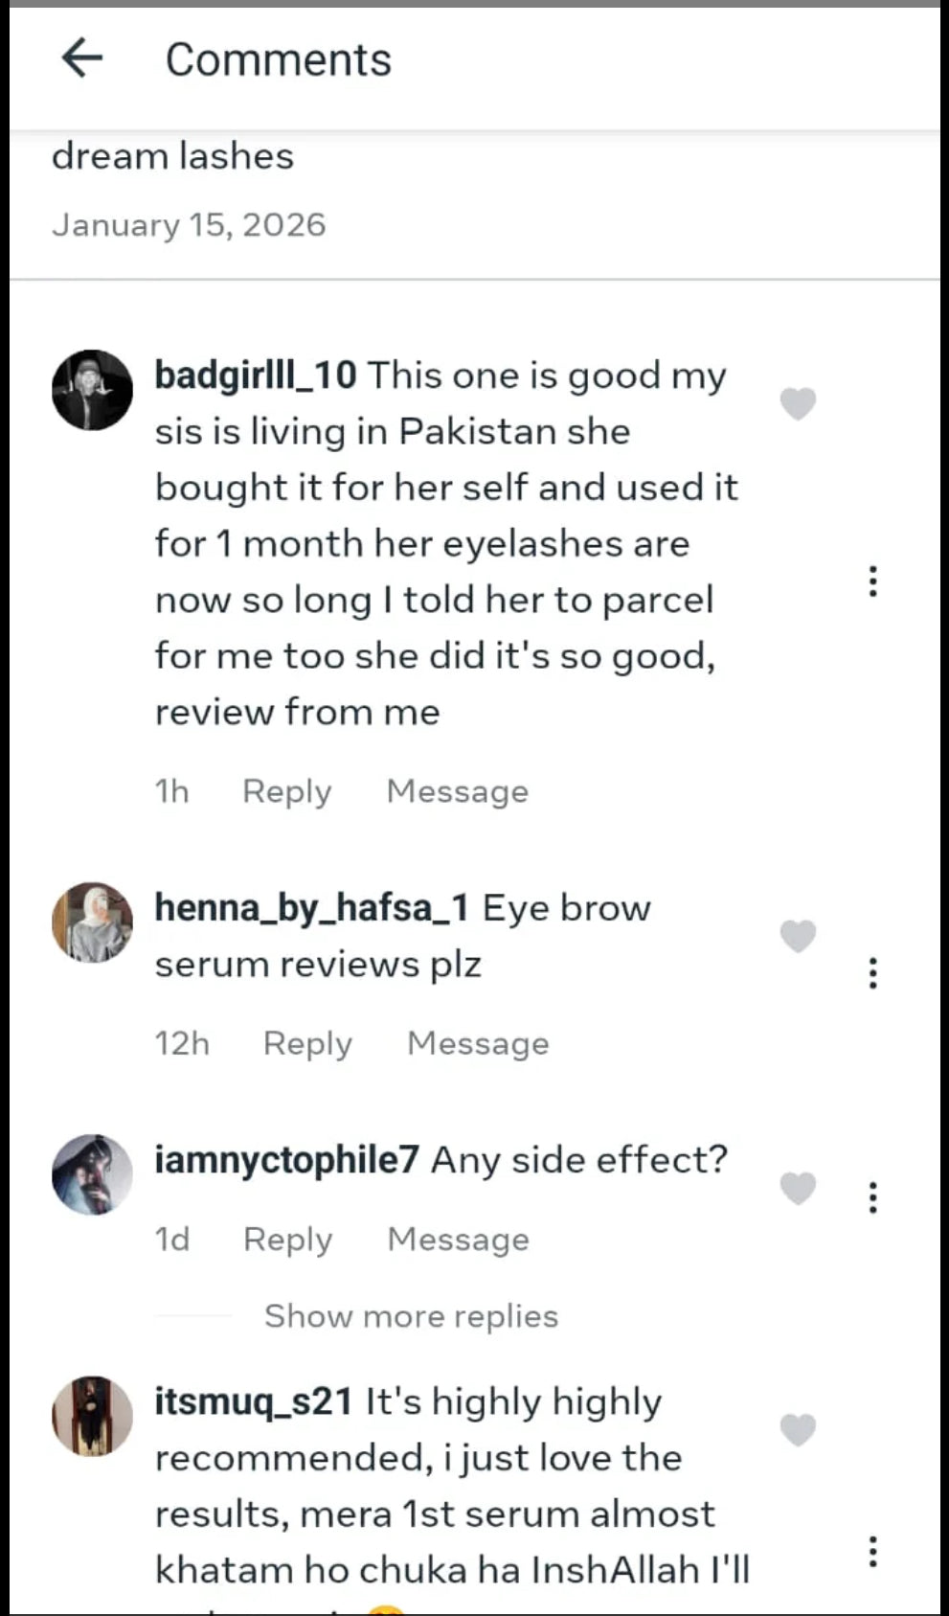949x1616 pixels.
Task: Go back using the arrow icon
Action: (x=82, y=58)
